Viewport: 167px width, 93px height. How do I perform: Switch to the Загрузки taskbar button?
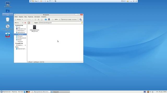(60, 92)
